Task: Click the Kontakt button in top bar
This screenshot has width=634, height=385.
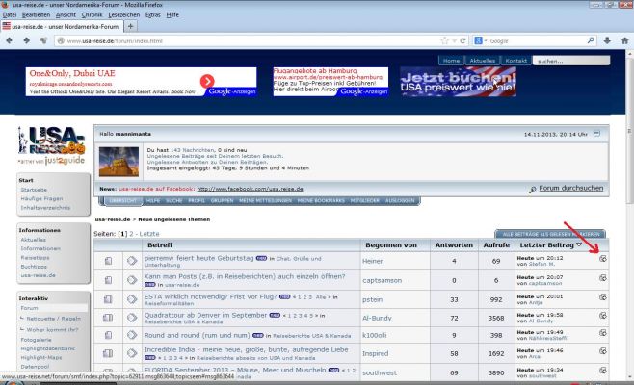Action: (515, 61)
